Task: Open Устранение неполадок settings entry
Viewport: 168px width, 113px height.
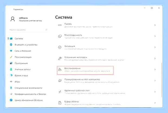Action: [106, 58]
